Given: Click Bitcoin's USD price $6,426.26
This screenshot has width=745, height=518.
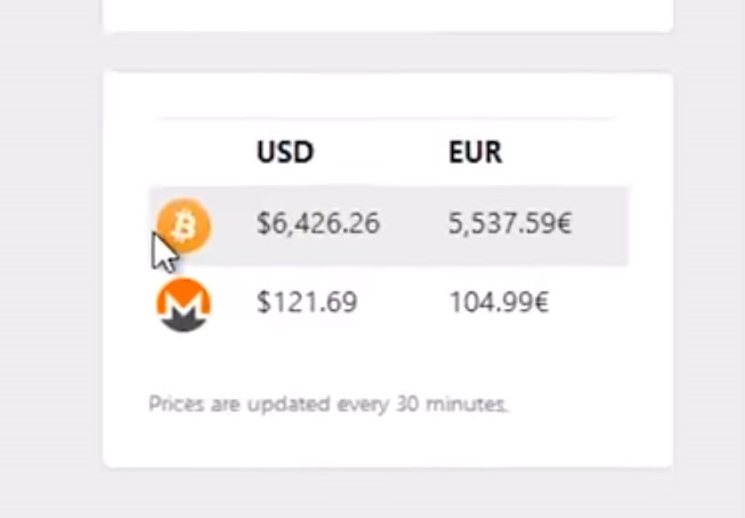Looking at the screenshot, I should 318,224.
